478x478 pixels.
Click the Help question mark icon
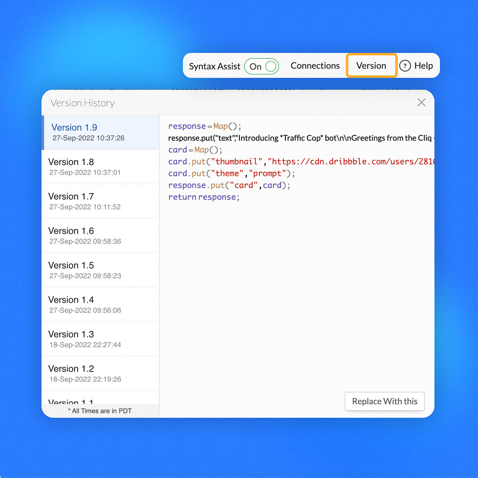405,66
